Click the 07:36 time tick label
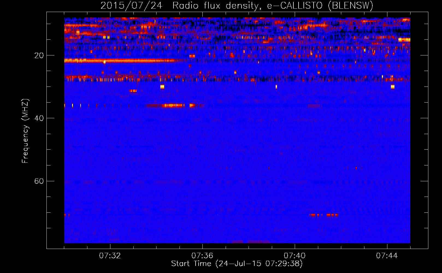The image size is (442, 273). click(x=202, y=256)
